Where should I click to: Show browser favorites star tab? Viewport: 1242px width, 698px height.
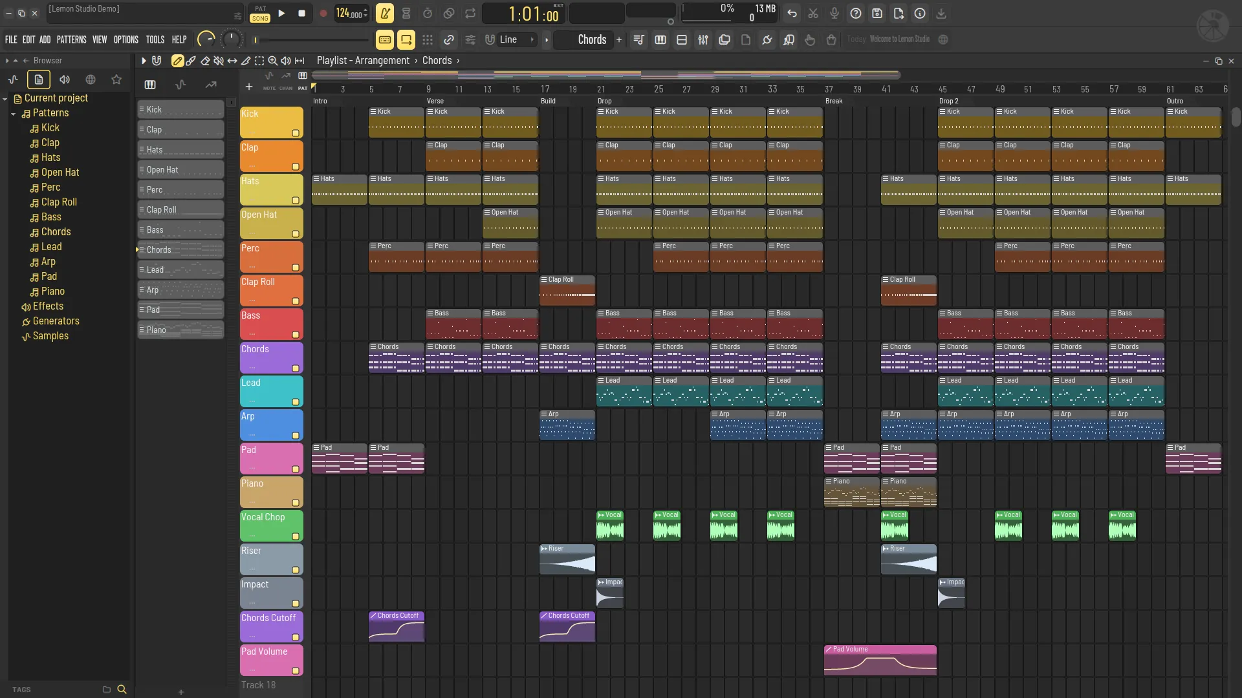point(116,79)
